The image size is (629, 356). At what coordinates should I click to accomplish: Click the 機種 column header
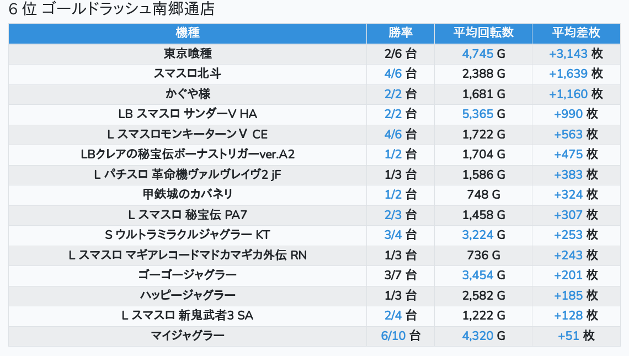click(188, 33)
